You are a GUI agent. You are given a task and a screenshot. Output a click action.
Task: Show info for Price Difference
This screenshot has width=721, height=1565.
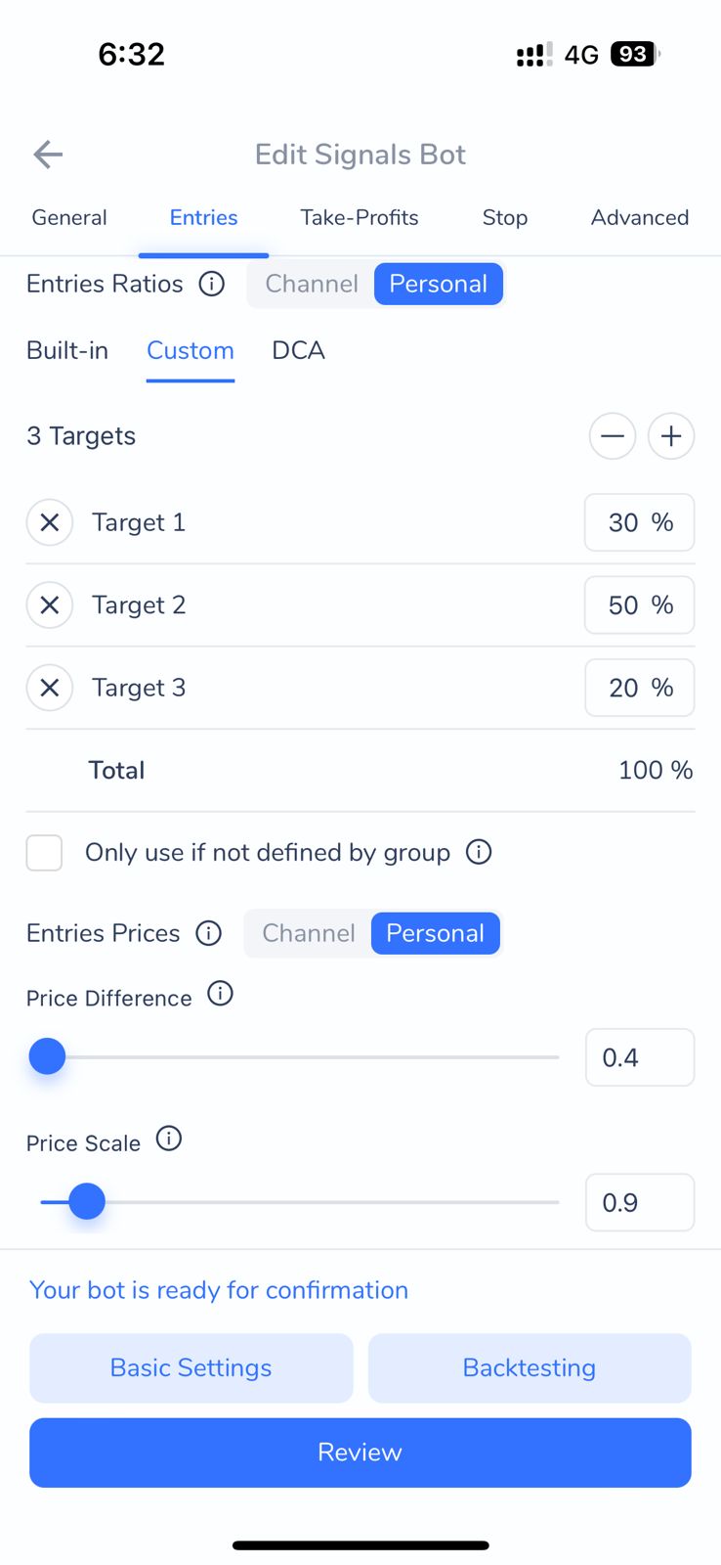[x=221, y=995]
